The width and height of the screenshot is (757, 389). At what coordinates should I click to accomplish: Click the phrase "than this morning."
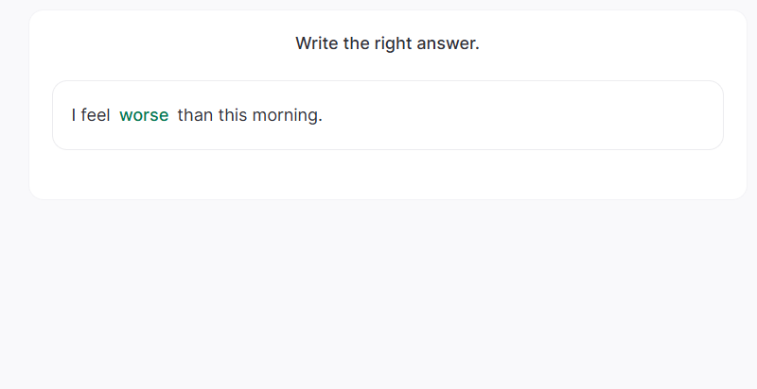tap(250, 115)
